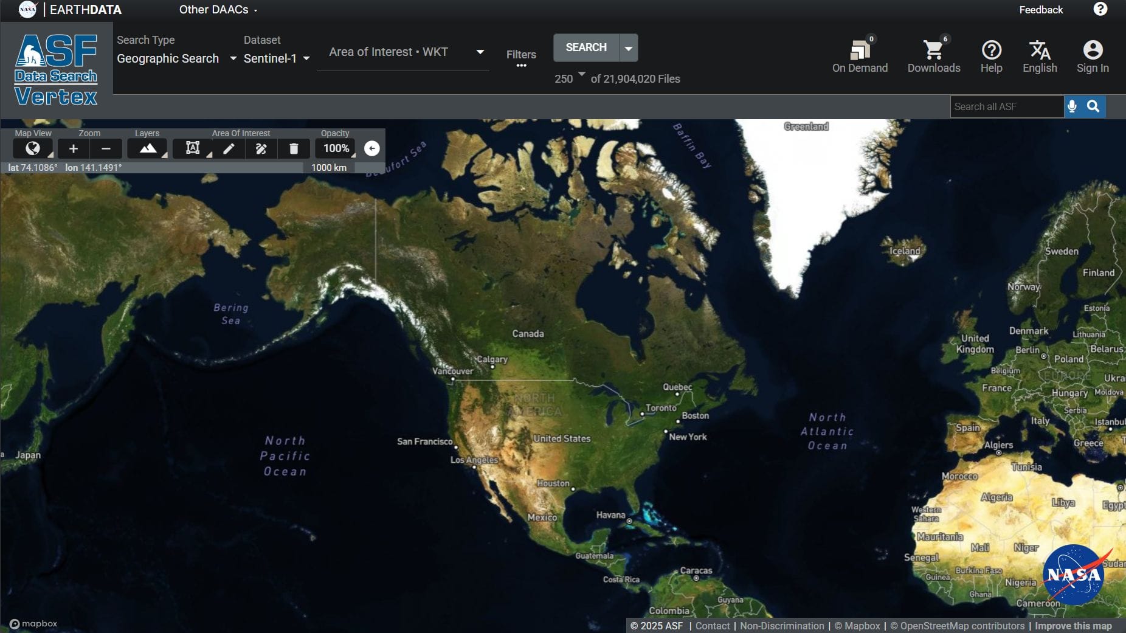Open the Opacity 100% selector
This screenshot has width=1126, height=633.
pos(336,148)
